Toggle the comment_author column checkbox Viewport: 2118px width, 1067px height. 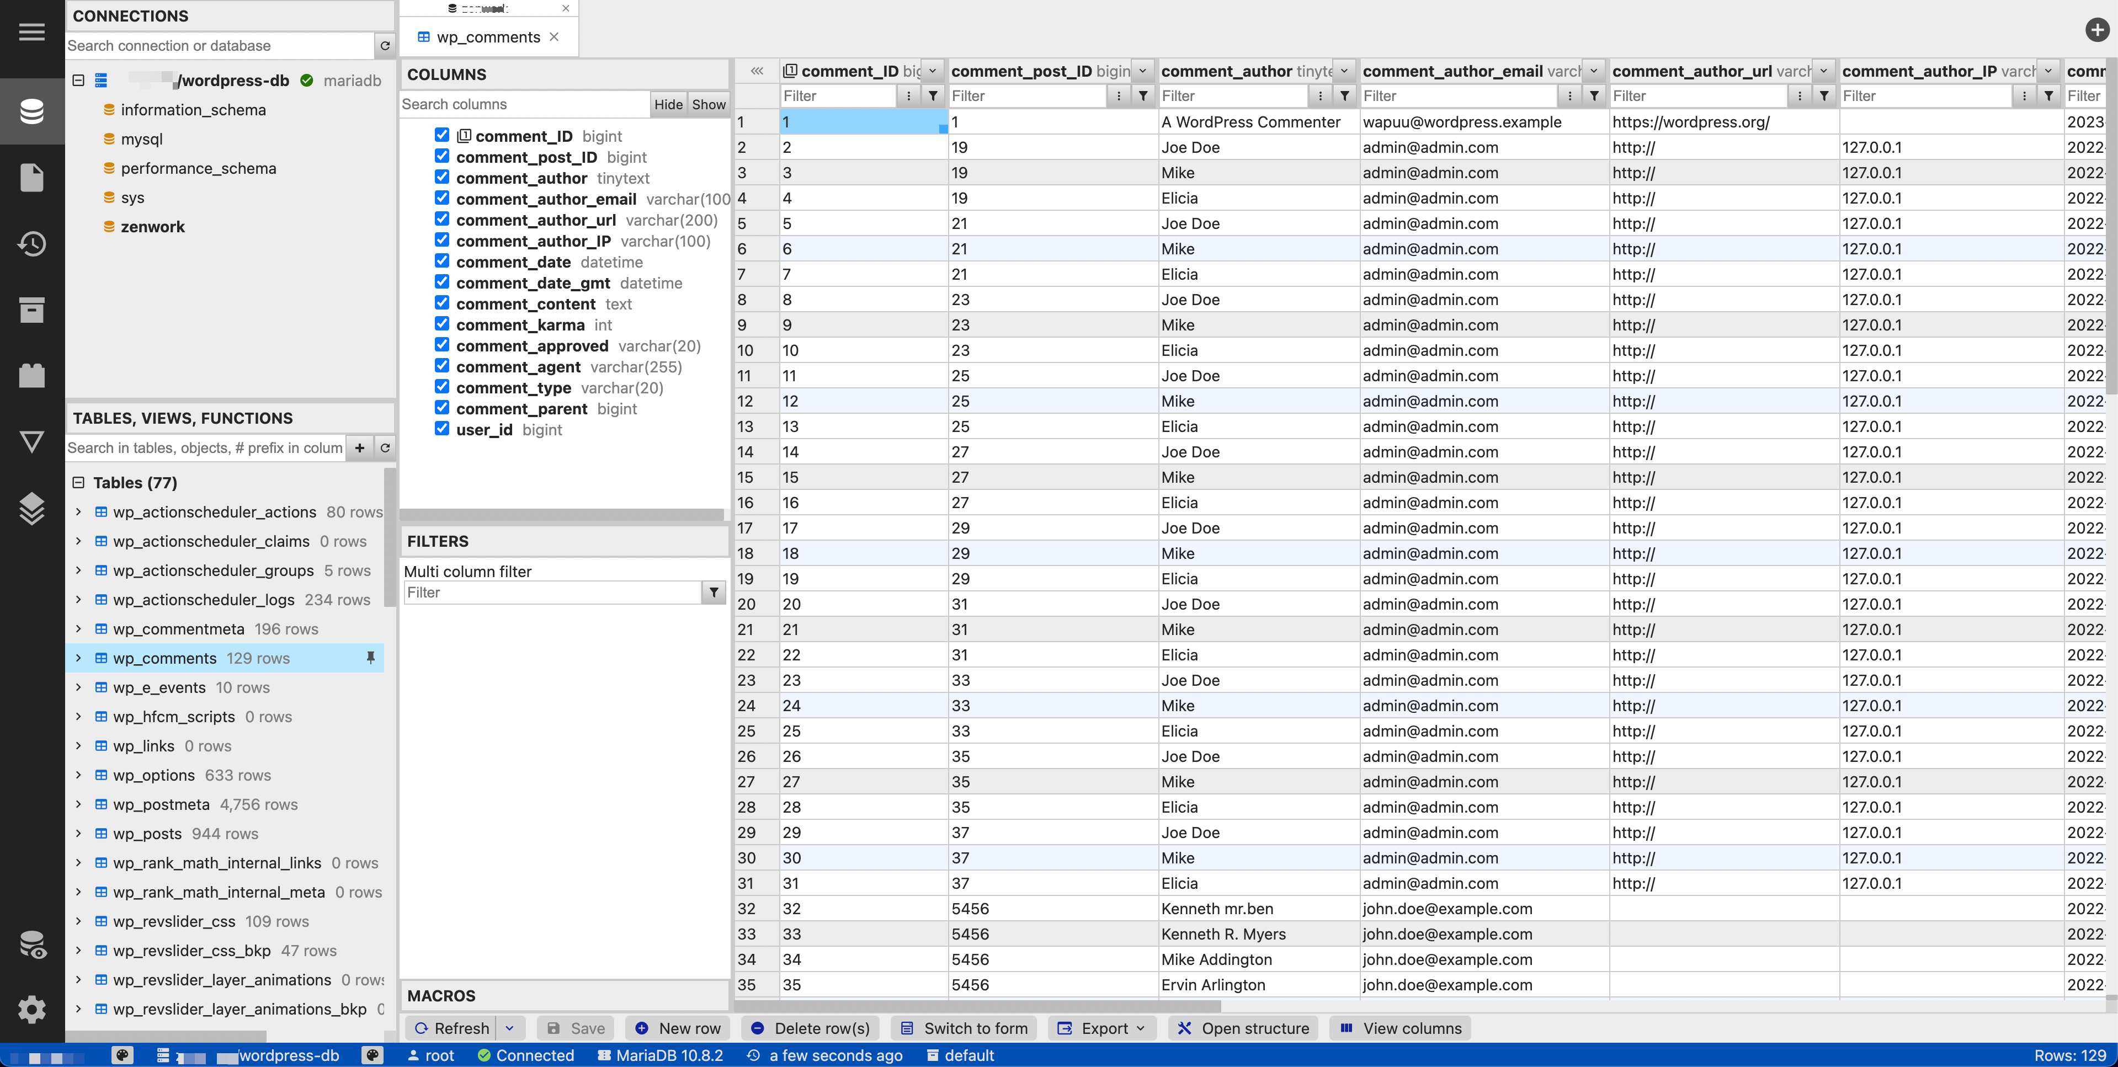(x=443, y=177)
